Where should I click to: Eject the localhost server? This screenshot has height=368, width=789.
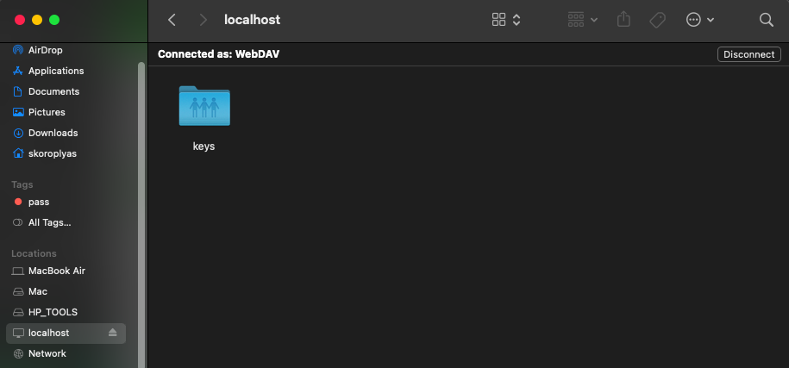pyautogui.click(x=113, y=333)
